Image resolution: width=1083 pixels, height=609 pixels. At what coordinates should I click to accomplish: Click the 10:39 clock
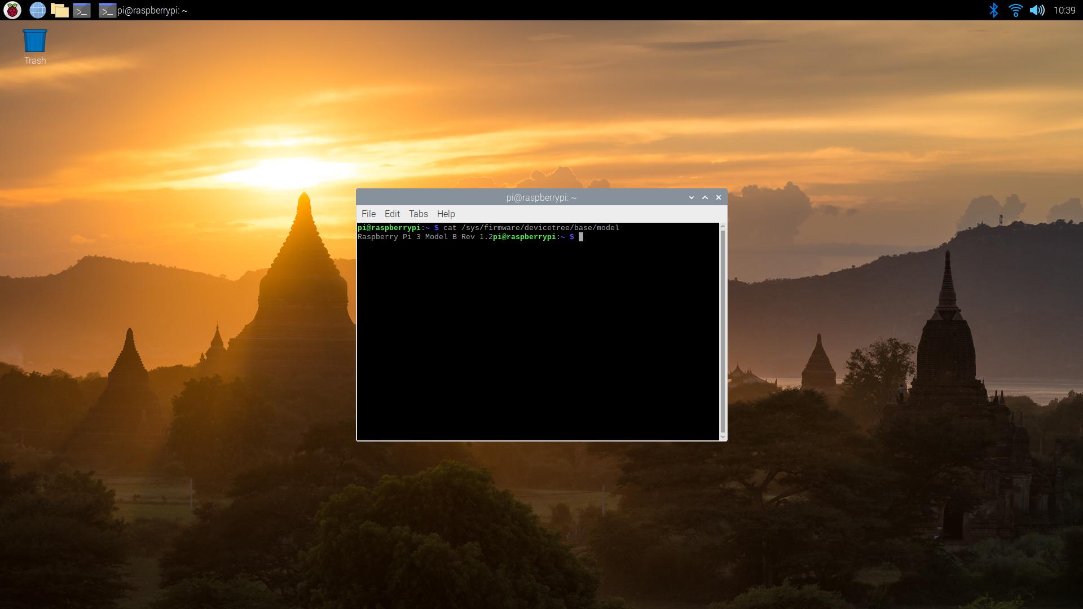pyautogui.click(x=1064, y=10)
